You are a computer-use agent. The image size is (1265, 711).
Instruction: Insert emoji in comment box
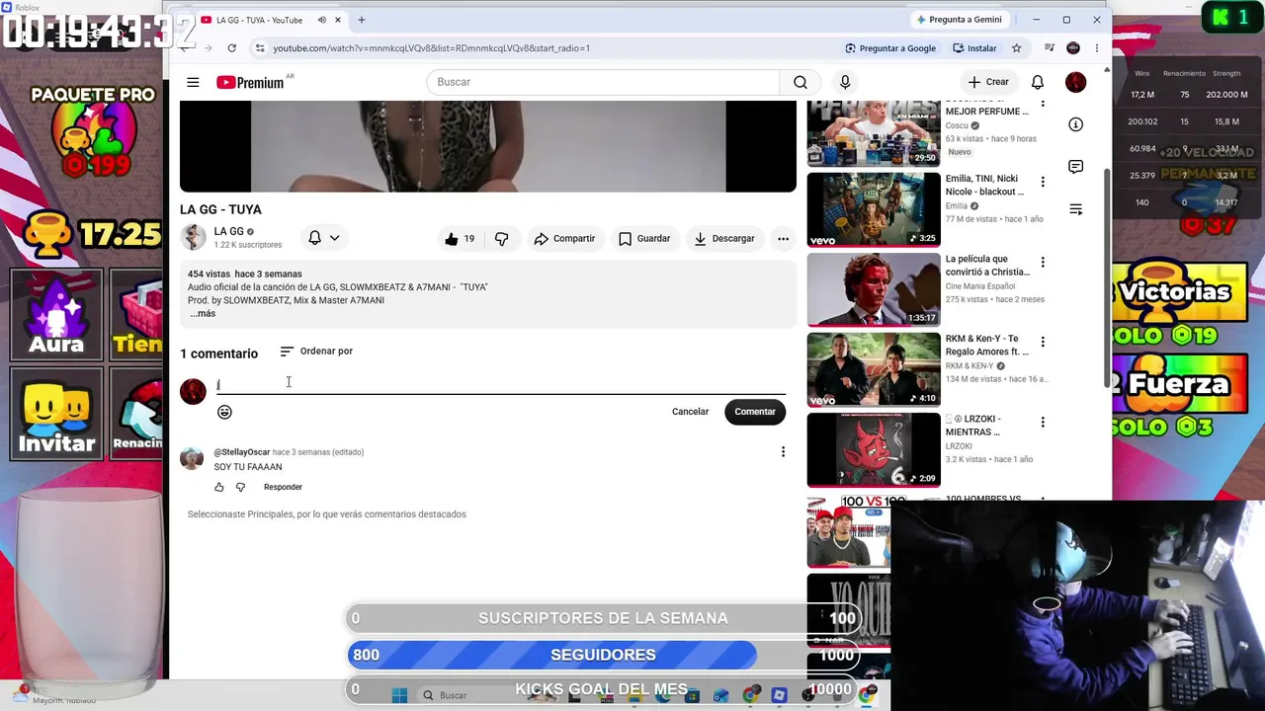pyautogui.click(x=224, y=412)
